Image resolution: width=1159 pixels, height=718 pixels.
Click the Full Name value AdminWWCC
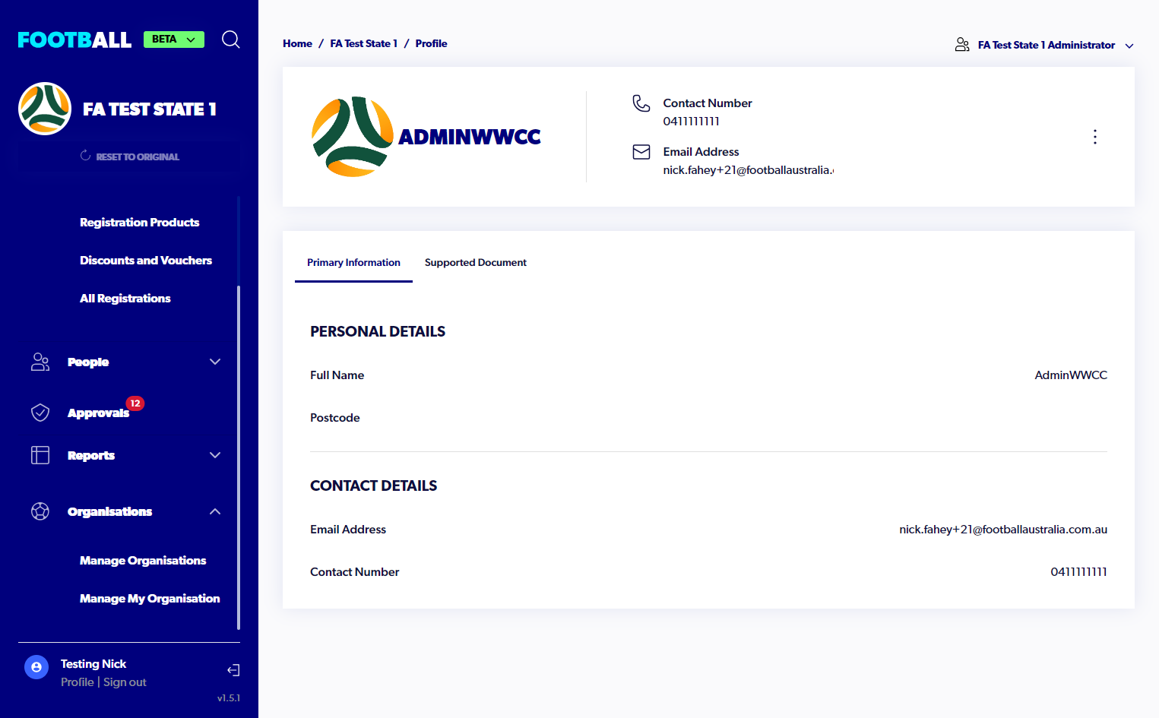[x=1071, y=375]
